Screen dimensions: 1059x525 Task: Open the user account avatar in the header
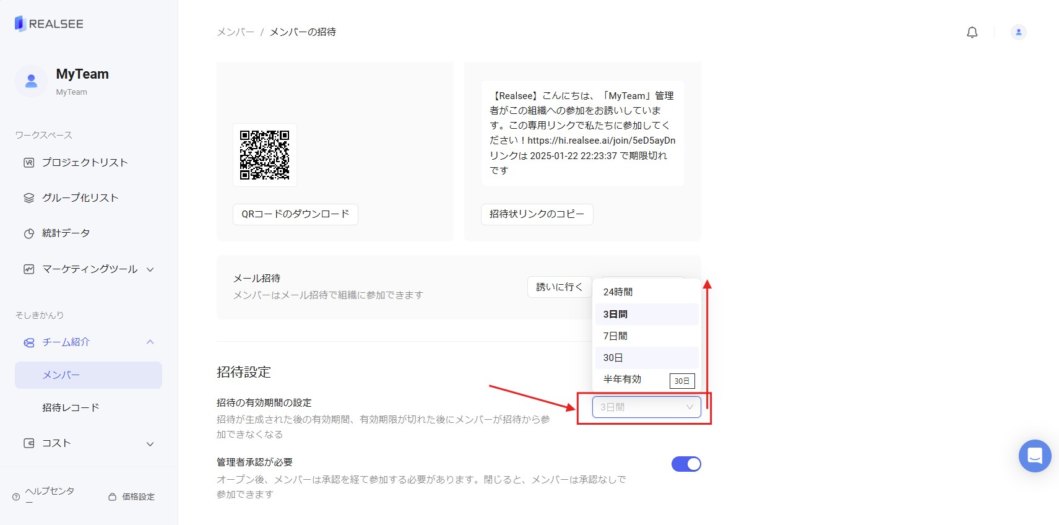click(x=1018, y=32)
